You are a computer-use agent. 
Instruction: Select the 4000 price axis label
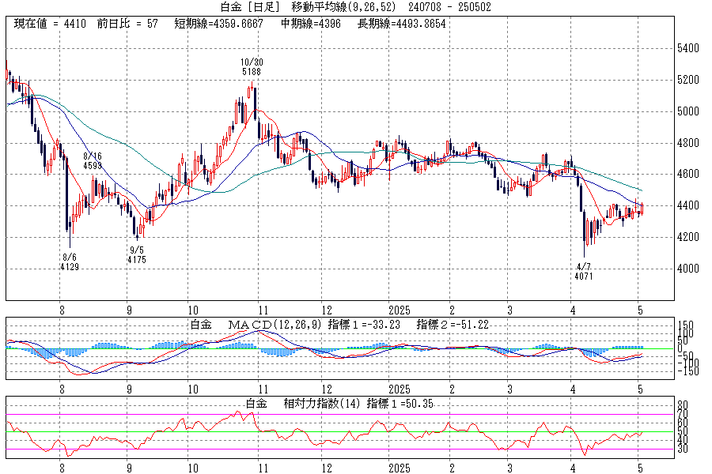pos(688,269)
